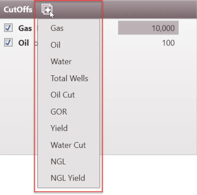The image size is (197, 195).
Task: Select Water Cut from the menu
Action: 68,145
